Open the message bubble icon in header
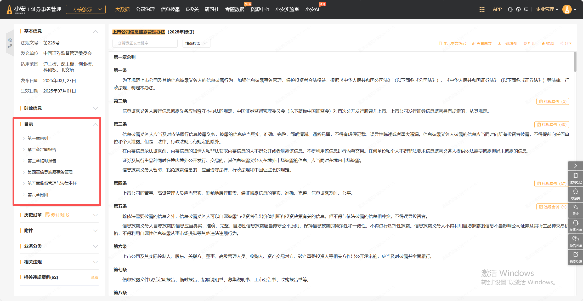This screenshot has height=301, width=583. 526,9
